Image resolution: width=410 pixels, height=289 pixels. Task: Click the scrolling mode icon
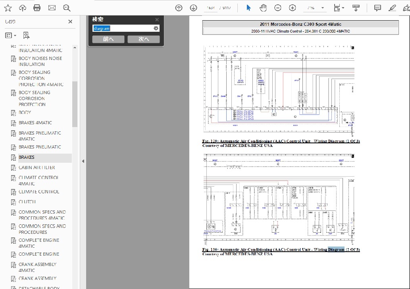(356, 8)
